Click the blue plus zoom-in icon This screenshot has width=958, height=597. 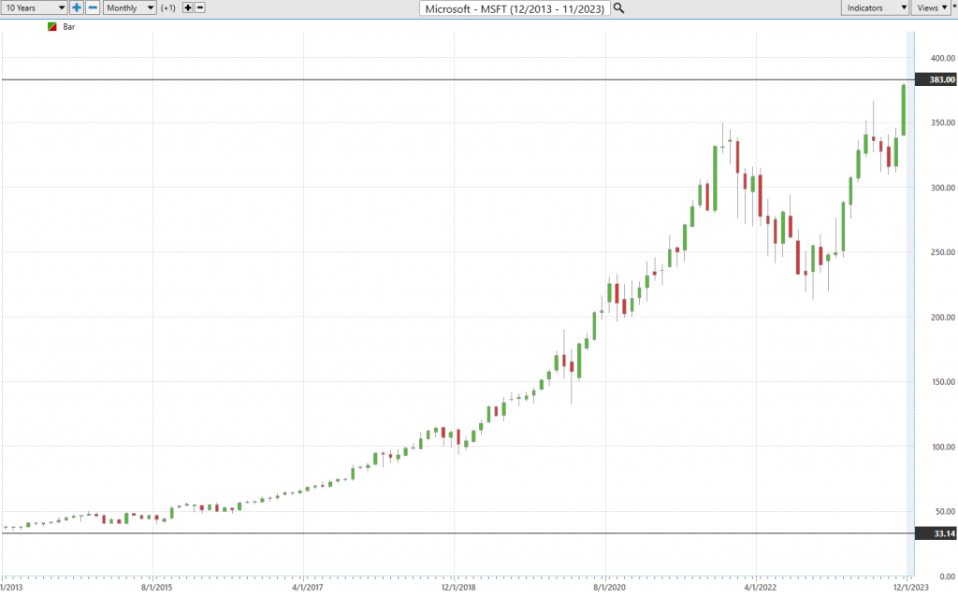(x=77, y=7)
